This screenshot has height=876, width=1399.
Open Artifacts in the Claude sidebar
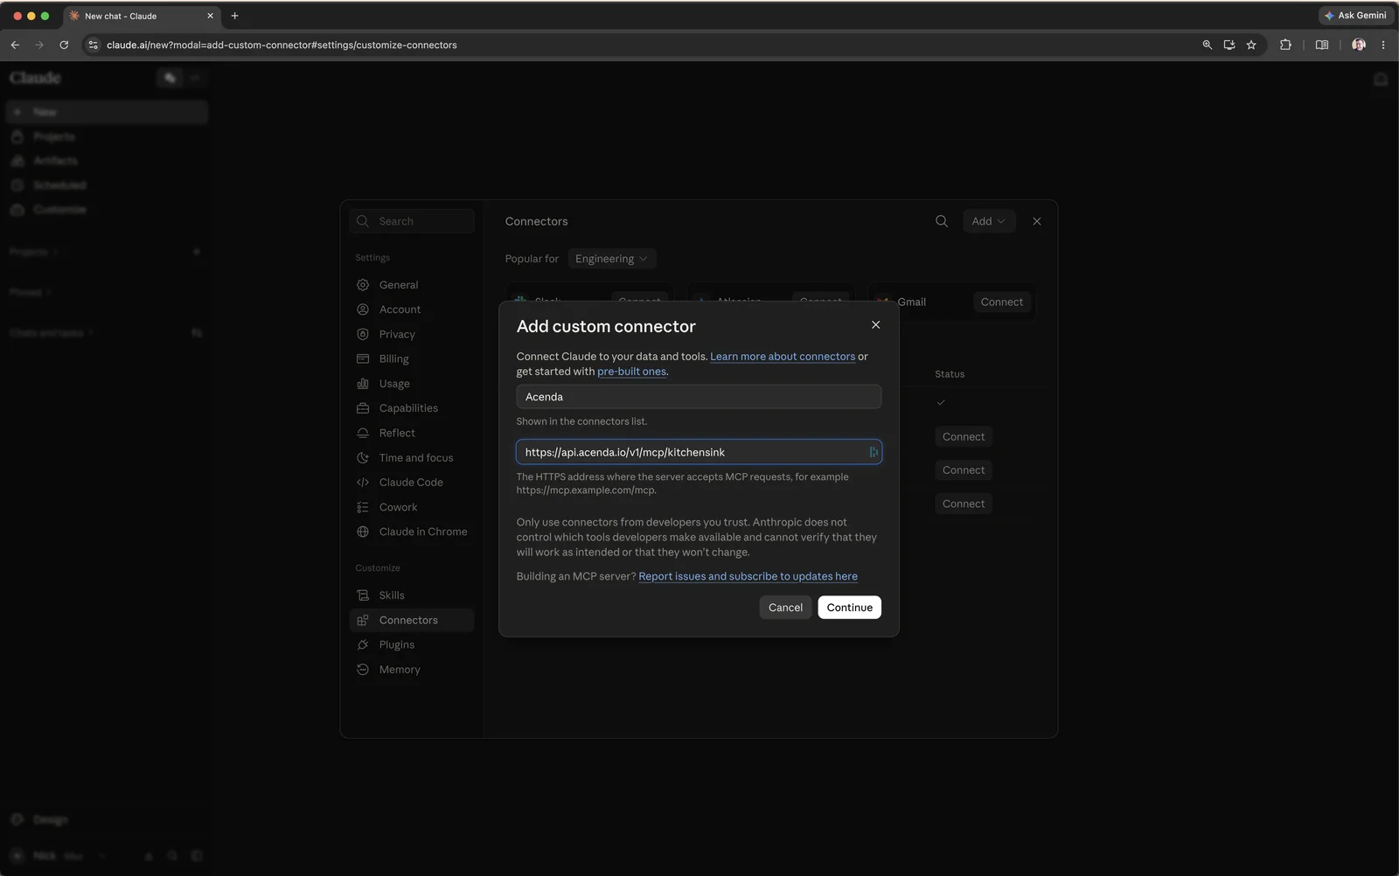click(107, 161)
